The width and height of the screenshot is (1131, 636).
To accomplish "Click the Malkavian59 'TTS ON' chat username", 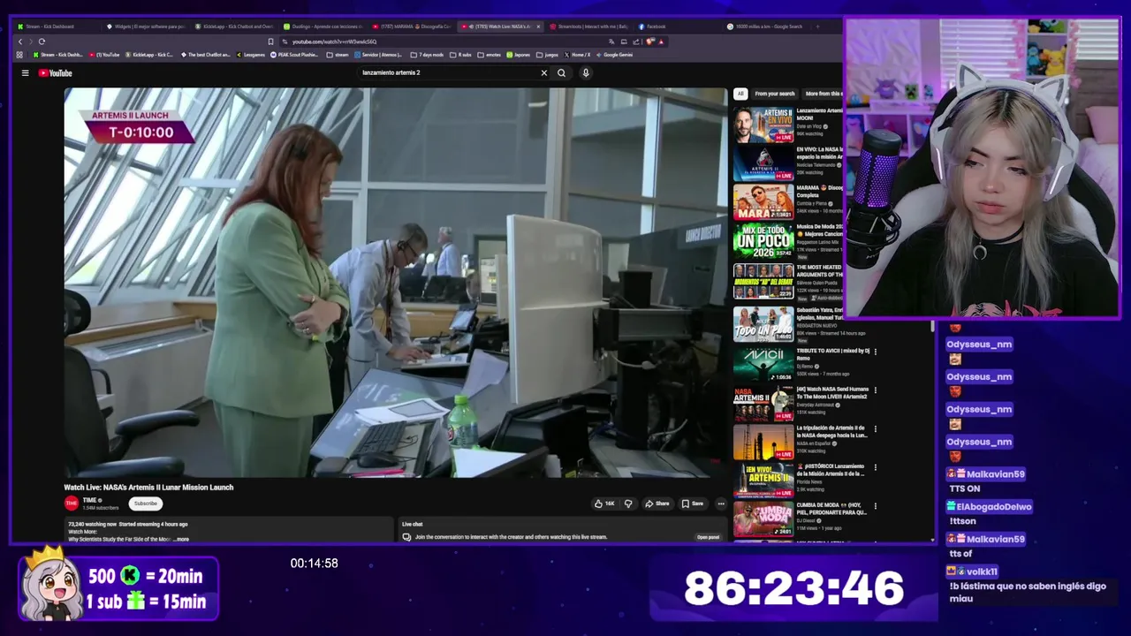I will coord(995,474).
